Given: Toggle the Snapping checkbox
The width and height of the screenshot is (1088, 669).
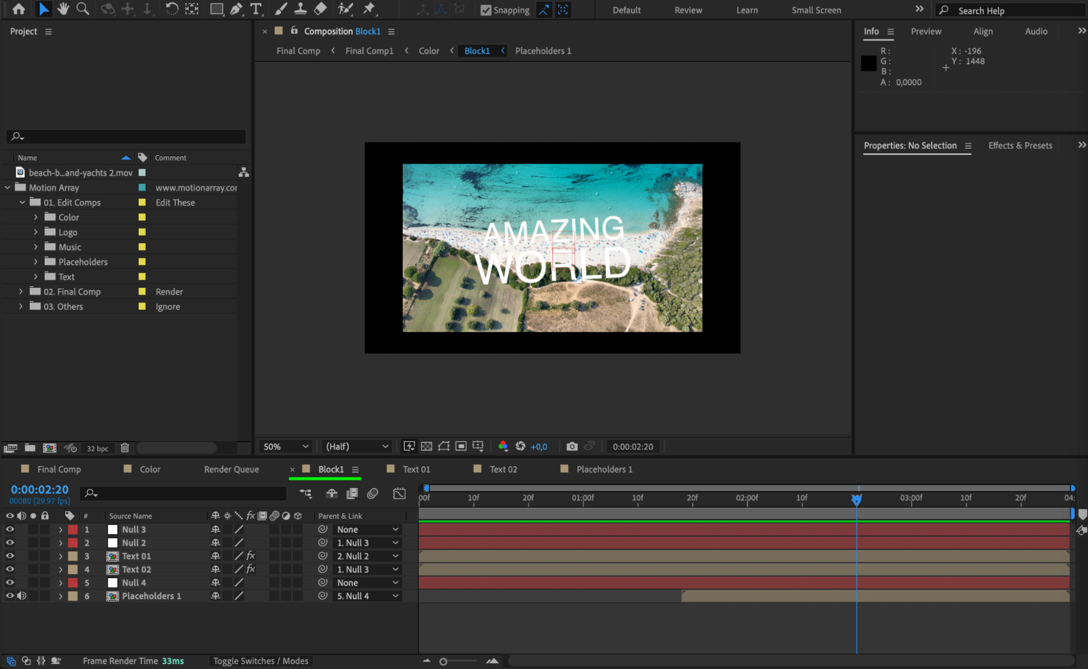Looking at the screenshot, I should click(x=486, y=10).
